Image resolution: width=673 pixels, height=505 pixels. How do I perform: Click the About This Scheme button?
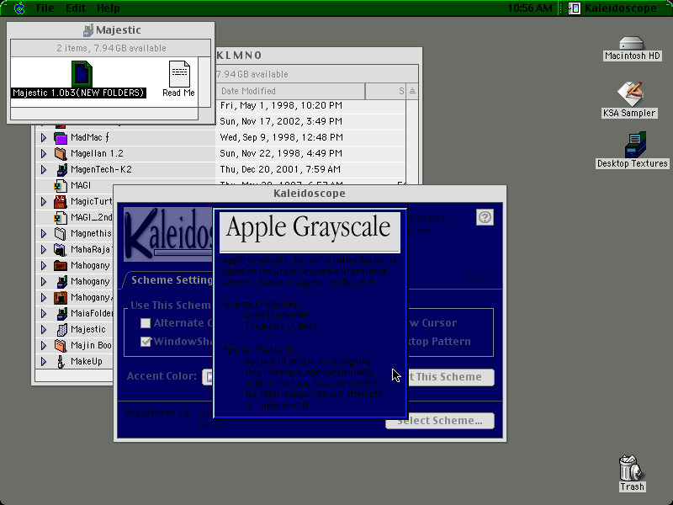click(x=450, y=377)
